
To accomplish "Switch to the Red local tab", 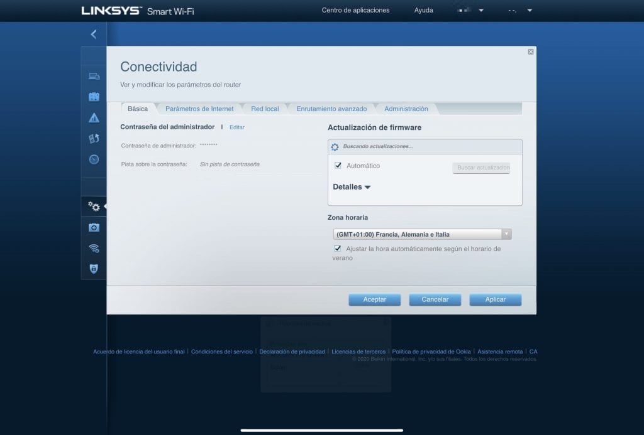I will pyautogui.click(x=265, y=109).
